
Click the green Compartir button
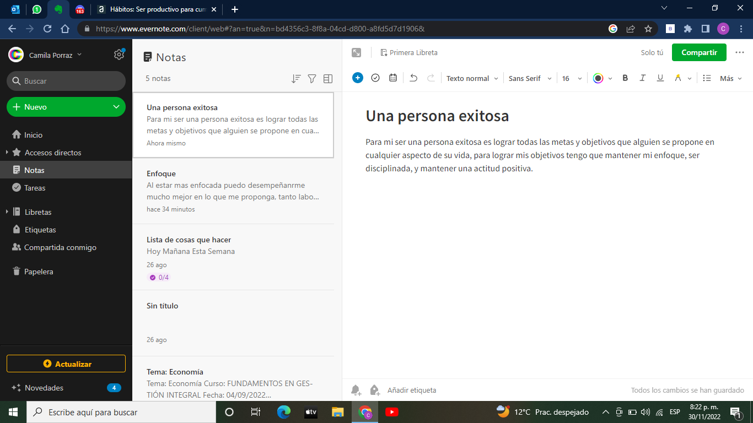coord(699,52)
